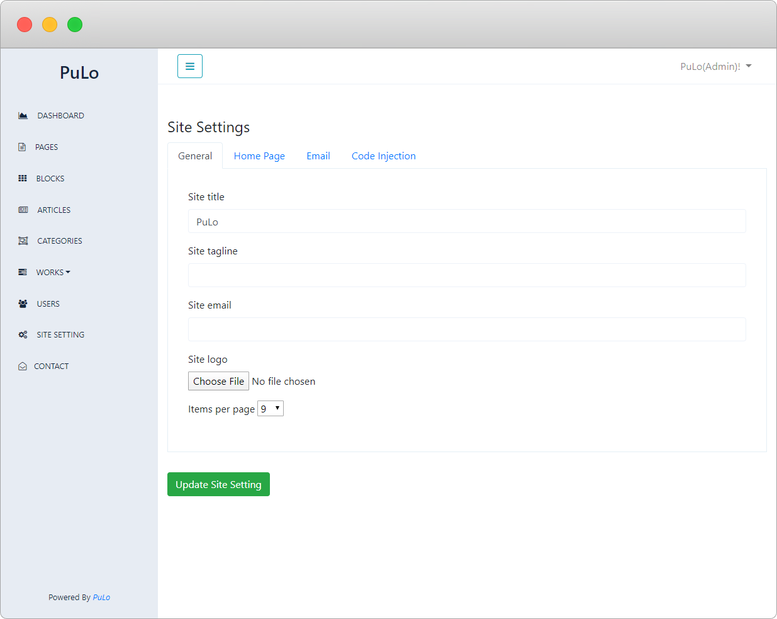Image resolution: width=777 pixels, height=619 pixels.
Task: Click inside the Site tagline field
Action: pos(467,275)
